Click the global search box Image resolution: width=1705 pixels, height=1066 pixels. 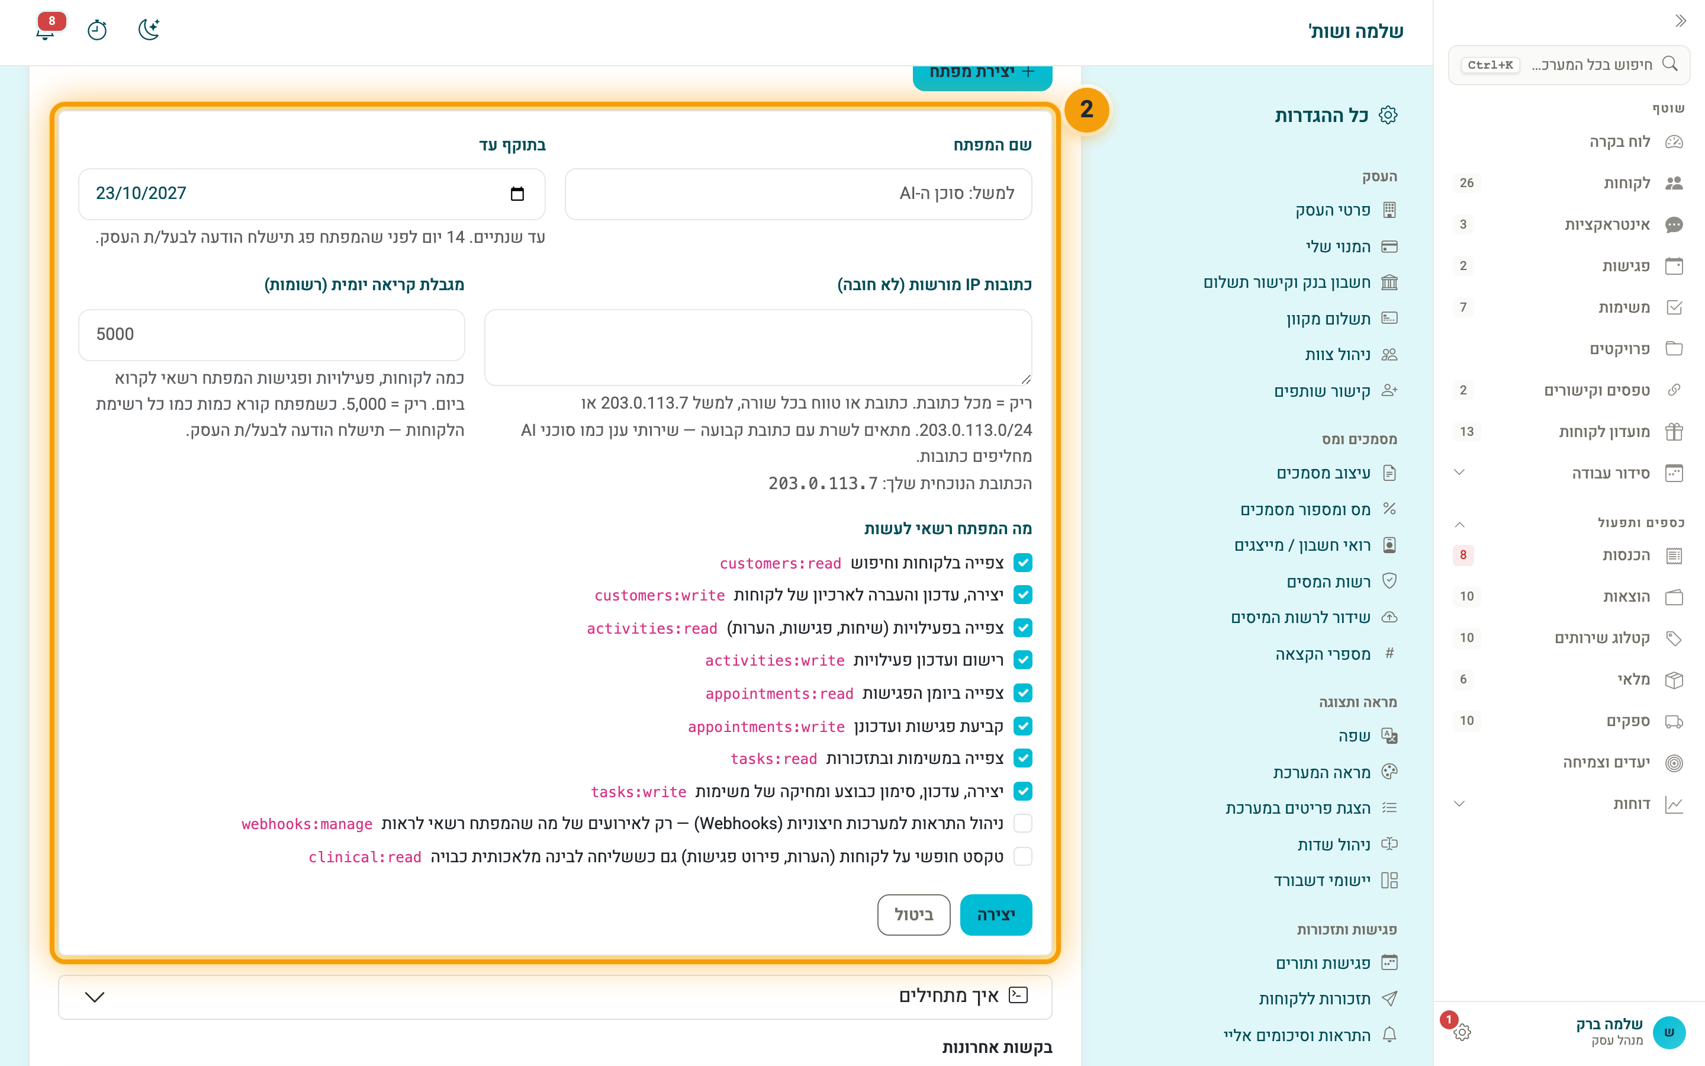click(x=1569, y=65)
